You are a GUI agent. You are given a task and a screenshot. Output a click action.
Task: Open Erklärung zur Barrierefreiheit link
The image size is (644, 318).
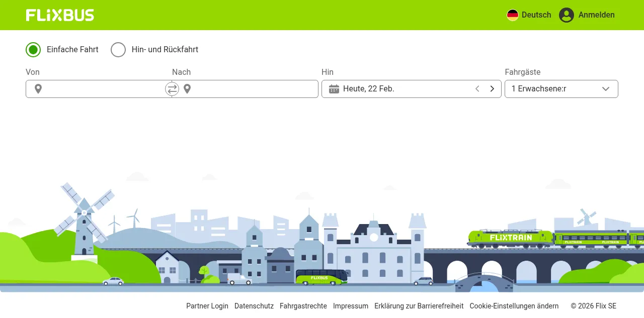[419, 306]
